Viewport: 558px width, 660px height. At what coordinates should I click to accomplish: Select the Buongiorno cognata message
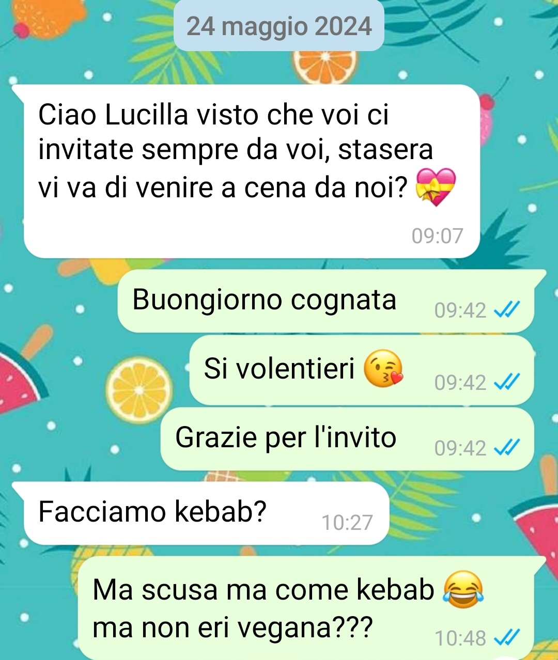coord(326,301)
